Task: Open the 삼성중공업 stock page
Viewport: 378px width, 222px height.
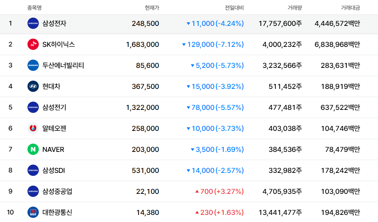Action: [57, 191]
